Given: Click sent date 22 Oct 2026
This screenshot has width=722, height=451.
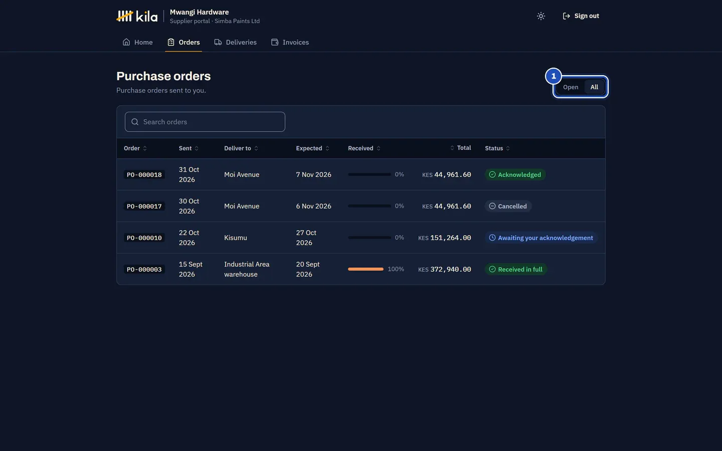Looking at the screenshot, I should tap(189, 238).
